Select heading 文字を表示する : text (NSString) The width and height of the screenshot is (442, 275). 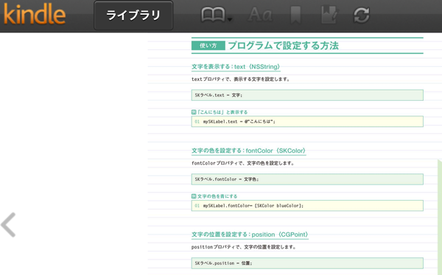(236, 67)
